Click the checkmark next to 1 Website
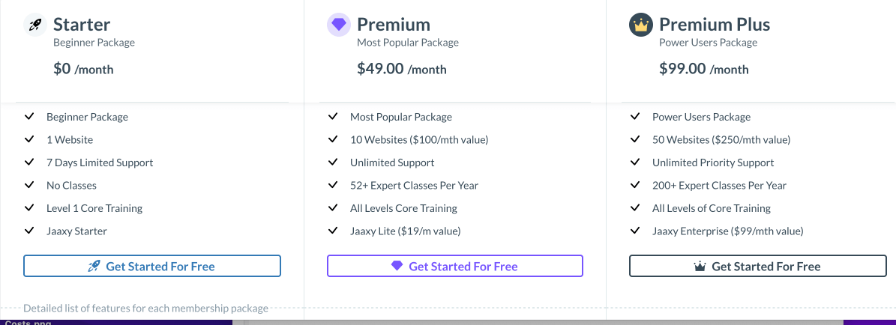The image size is (896, 325). click(29, 139)
